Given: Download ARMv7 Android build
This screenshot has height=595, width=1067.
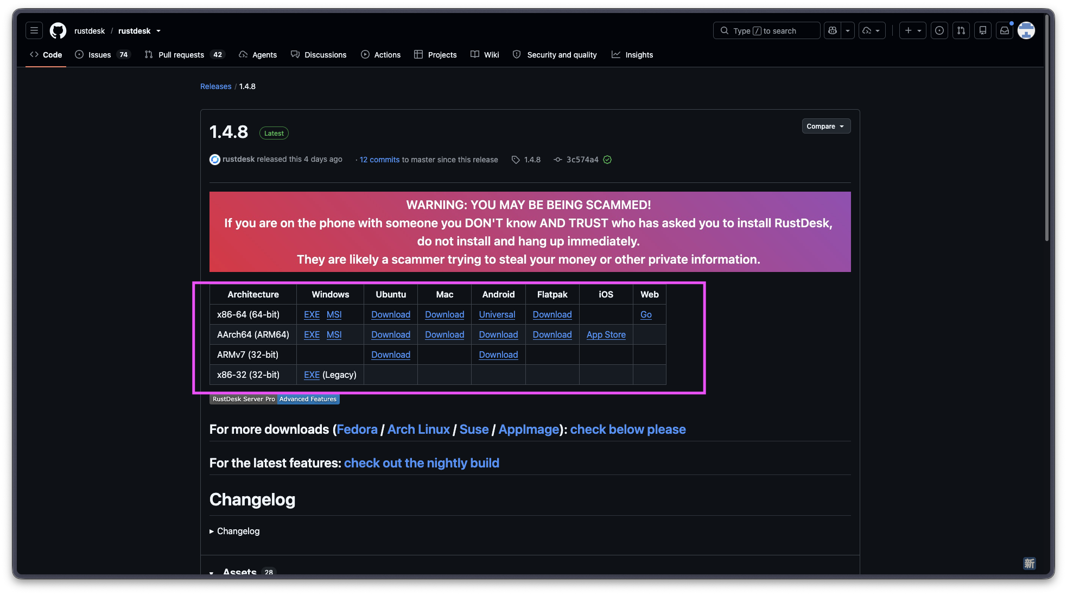Looking at the screenshot, I should coord(498,355).
